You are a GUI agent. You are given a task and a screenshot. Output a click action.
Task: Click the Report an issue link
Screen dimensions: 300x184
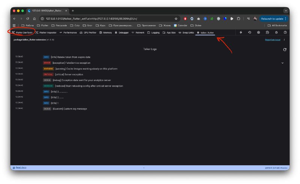click(x=273, y=40)
